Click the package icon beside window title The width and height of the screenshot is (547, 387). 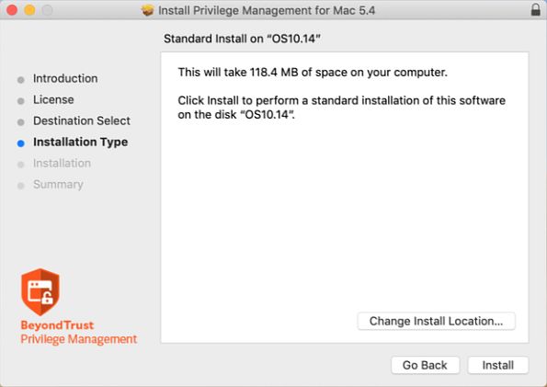click(x=148, y=10)
